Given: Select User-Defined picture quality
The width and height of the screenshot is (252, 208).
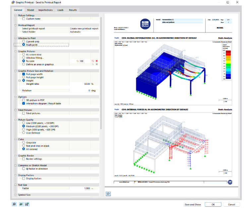Looking at the screenshot, I should (24, 133).
